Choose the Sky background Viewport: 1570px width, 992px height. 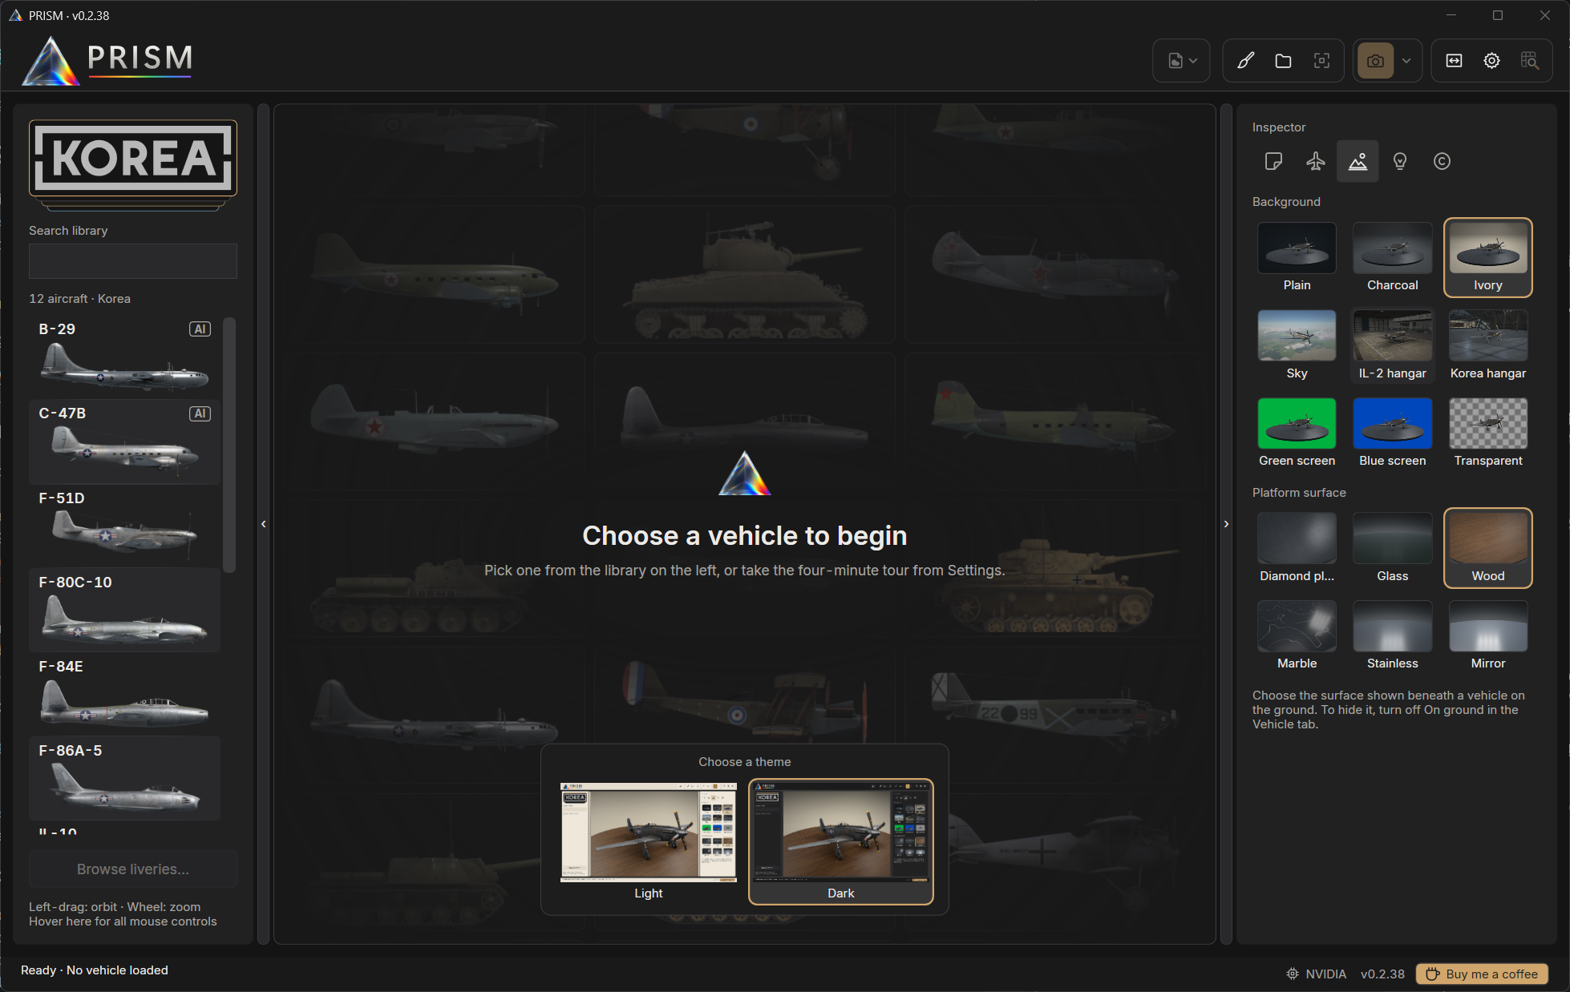[1297, 345]
